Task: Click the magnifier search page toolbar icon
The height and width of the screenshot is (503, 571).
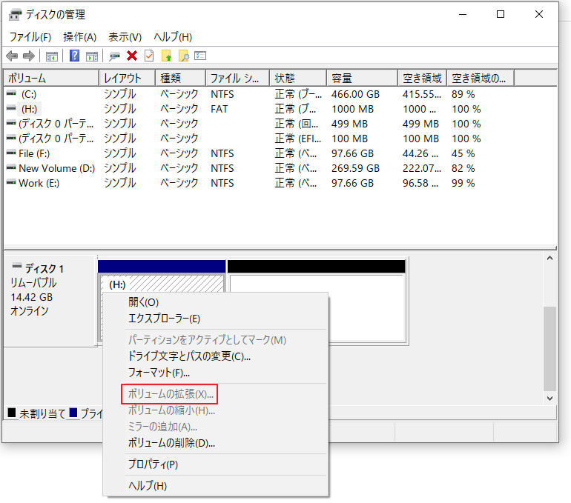Action: click(x=183, y=56)
